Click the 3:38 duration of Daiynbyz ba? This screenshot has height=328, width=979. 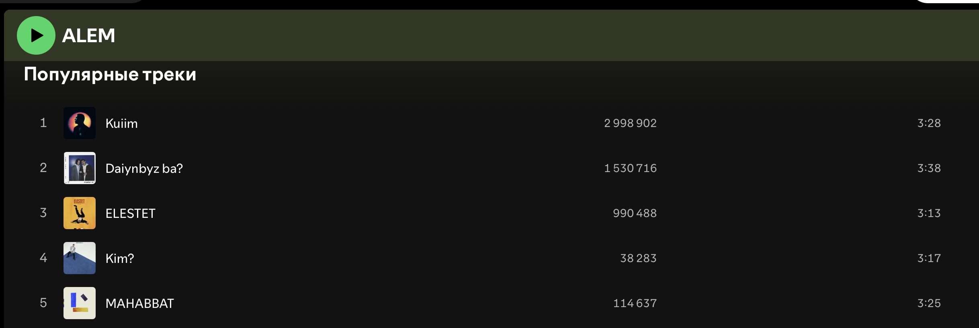pyautogui.click(x=929, y=168)
